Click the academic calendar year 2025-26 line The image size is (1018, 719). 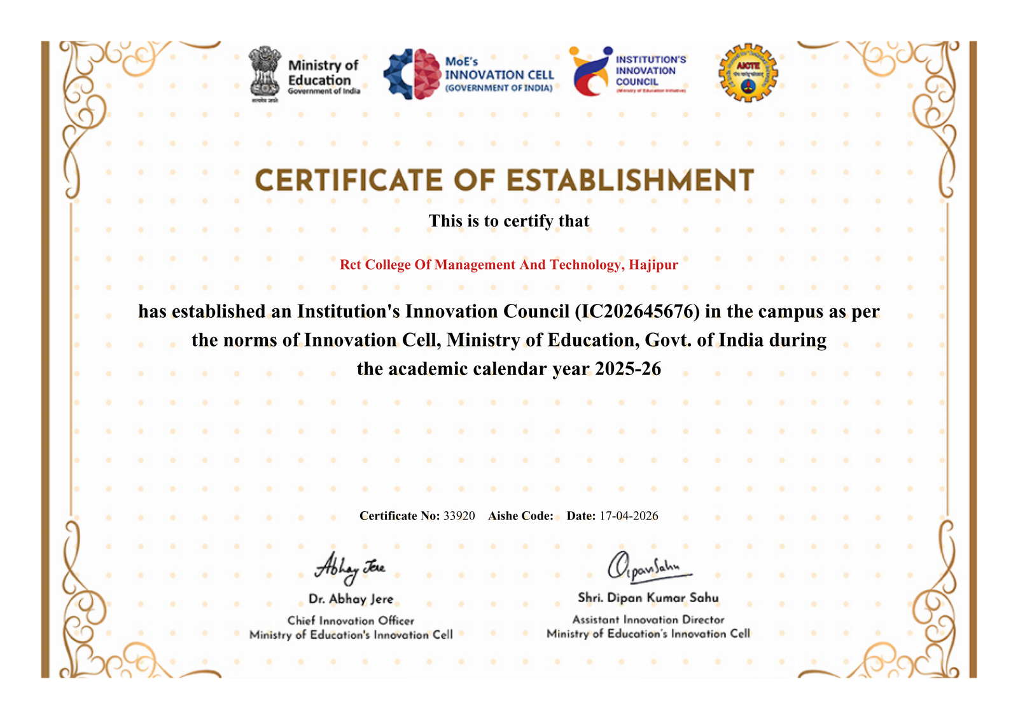(509, 369)
